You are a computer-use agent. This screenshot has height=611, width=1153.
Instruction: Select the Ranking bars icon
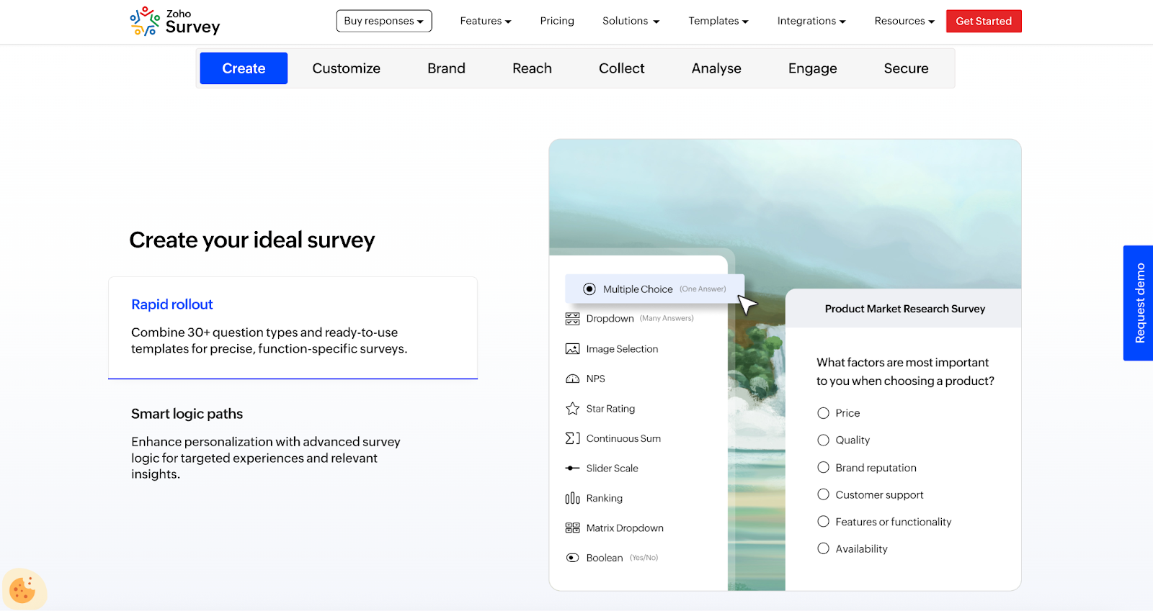[x=572, y=498]
